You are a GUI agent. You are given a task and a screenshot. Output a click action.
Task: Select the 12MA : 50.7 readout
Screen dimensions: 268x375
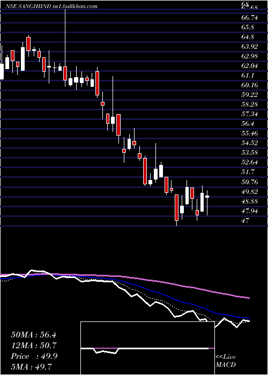[x=33, y=346]
